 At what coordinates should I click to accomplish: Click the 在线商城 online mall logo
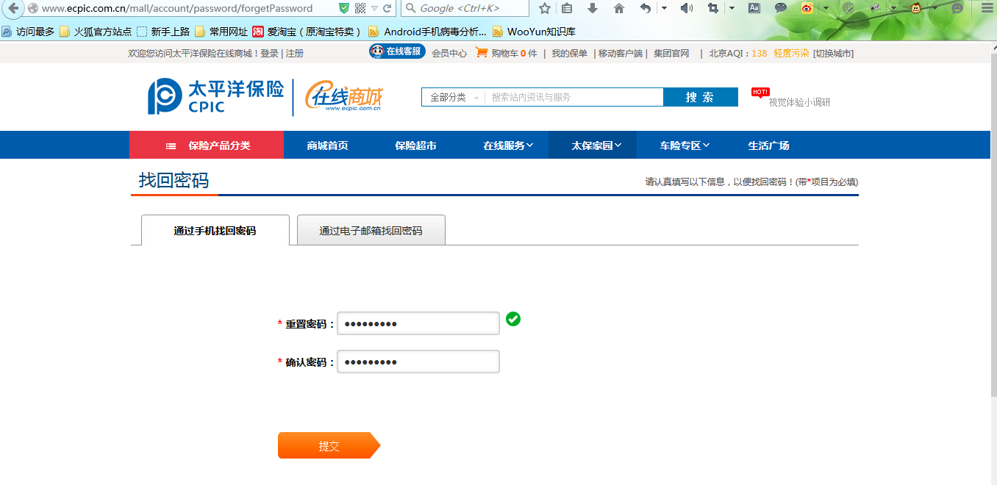click(345, 97)
